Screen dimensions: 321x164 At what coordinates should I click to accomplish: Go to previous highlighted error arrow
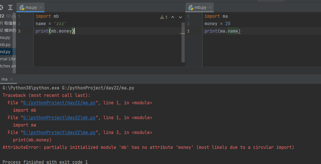173,17
